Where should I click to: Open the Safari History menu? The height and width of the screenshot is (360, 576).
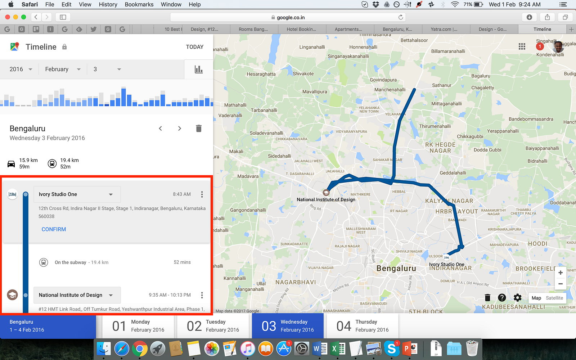(x=108, y=4)
